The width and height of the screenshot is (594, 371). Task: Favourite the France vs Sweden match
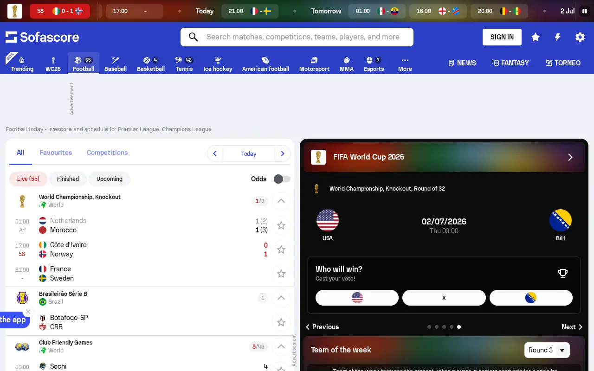(281, 274)
